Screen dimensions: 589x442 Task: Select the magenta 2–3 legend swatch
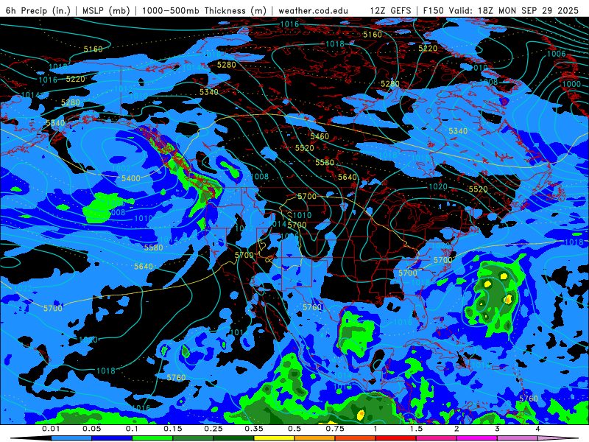[x=477, y=438]
